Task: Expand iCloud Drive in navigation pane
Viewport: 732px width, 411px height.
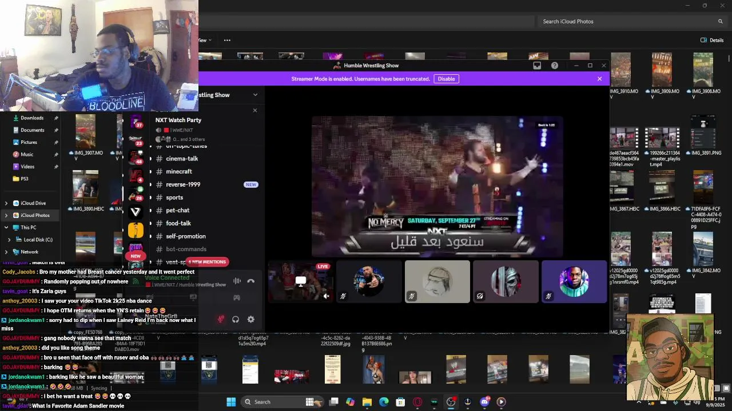Action: 6,203
